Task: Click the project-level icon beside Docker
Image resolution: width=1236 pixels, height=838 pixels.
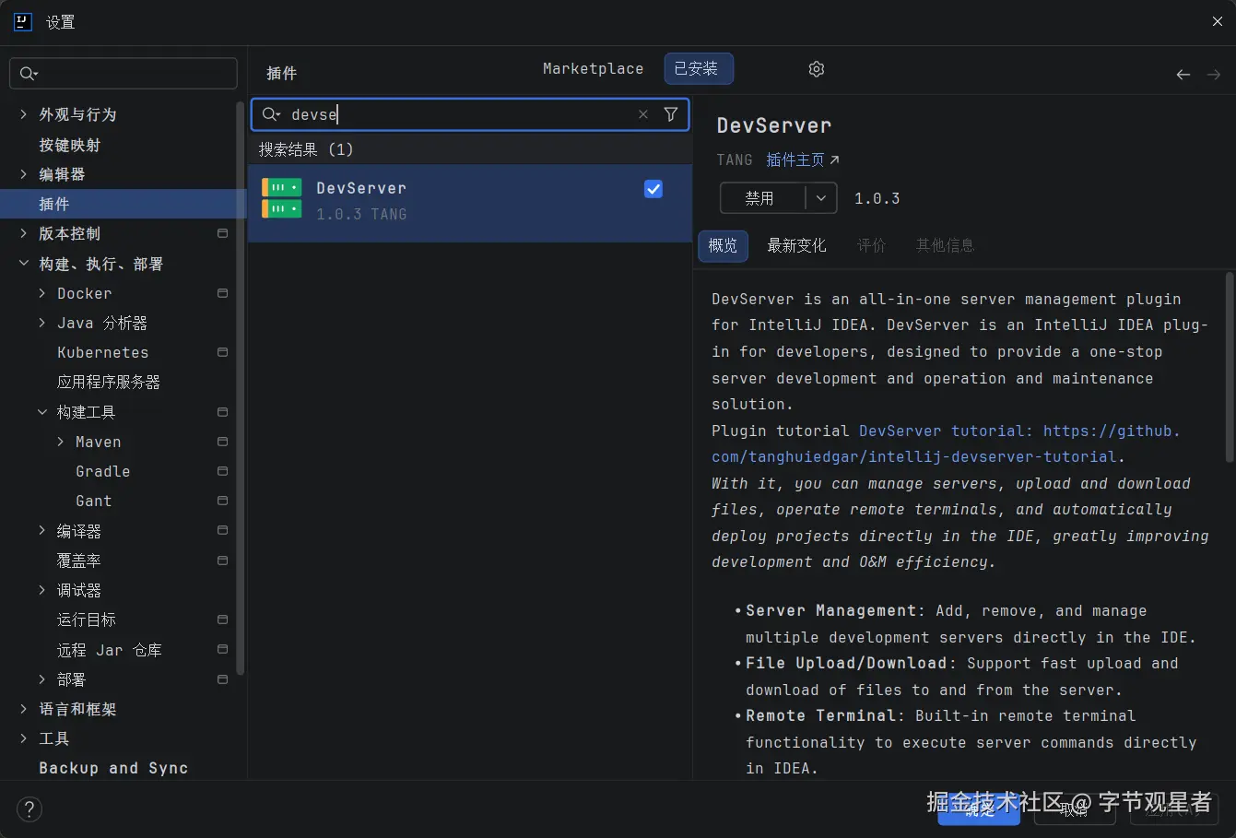Action: tap(222, 293)
